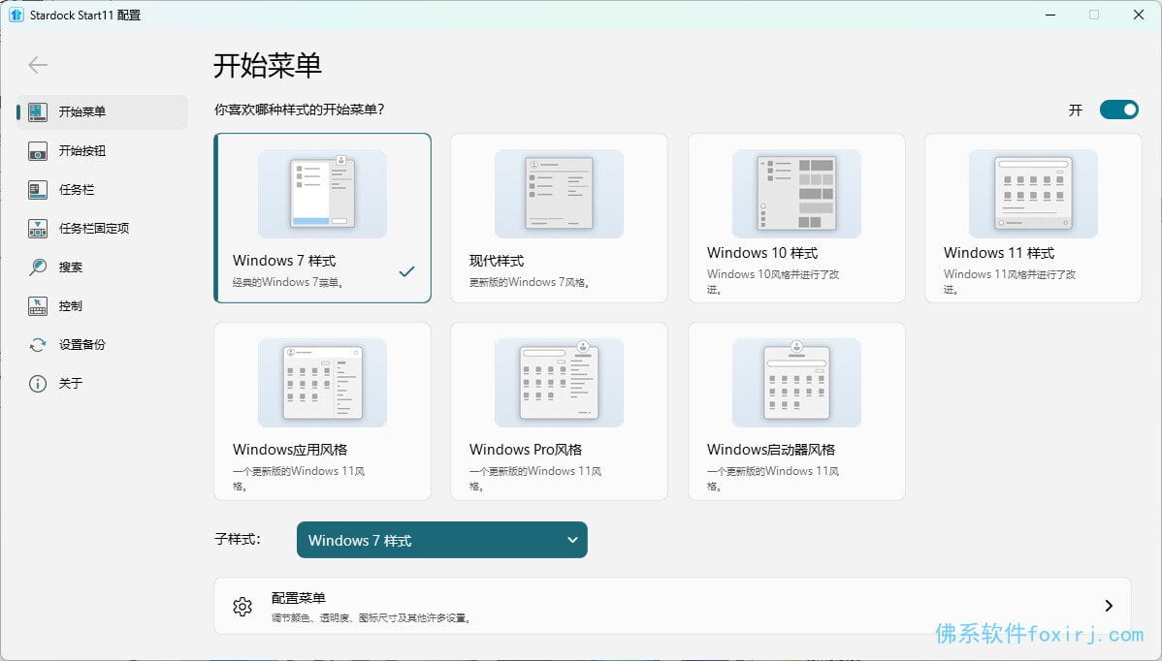Image resolution: width=1162 pixels, height=661 pixels.
Task: Click the 设置备份 sync icon
Action: 38,345
